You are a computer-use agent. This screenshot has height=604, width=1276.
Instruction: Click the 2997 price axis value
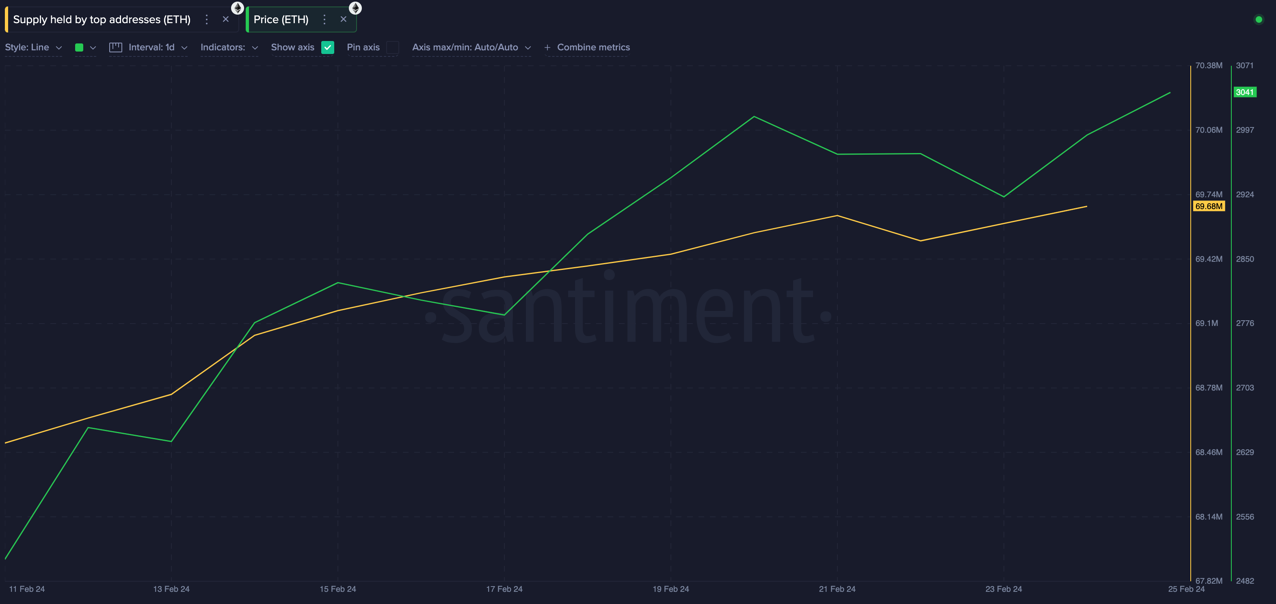tap(1245, 130)
